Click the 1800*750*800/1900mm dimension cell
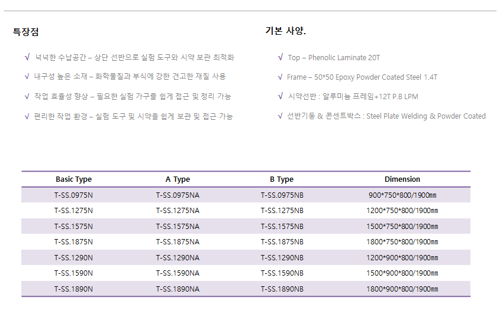The height and width of the screenshot is (314, 500). (x=402, y=242)
